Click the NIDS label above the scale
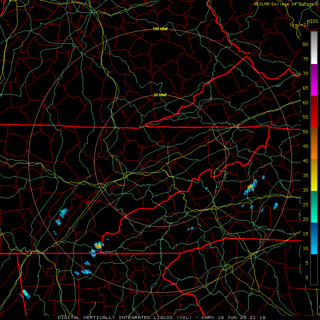 tap(312, 21)
